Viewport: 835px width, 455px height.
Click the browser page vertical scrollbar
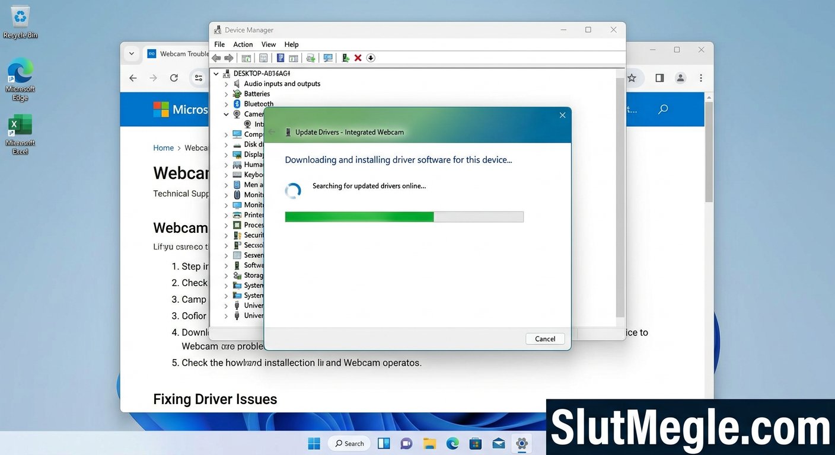[x=709, y=151]
